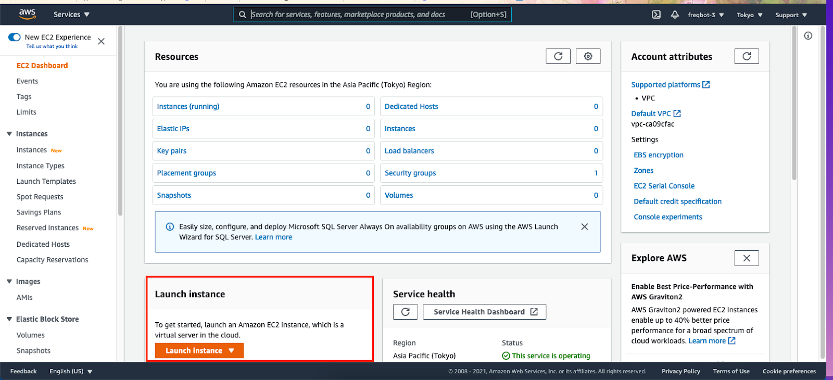This screenshot has height=380, width=833.
Task: Open Load balancers resource link
Action: pos(409,151)
